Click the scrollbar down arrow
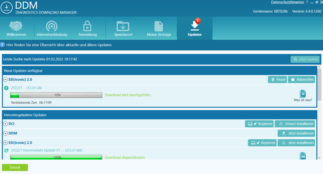The width and height of the screenshot is (323, 174). [x=319, y=158]
